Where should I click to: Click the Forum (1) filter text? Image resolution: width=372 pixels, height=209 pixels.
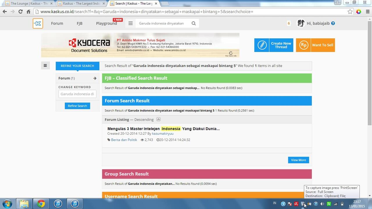pos(67,78)
